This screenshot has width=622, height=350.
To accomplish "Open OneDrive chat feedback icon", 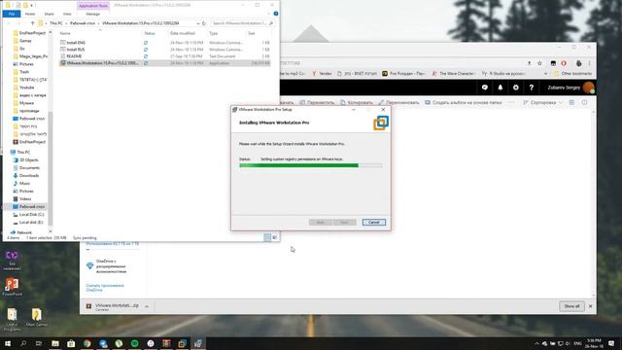I will (x=485, y=87).
